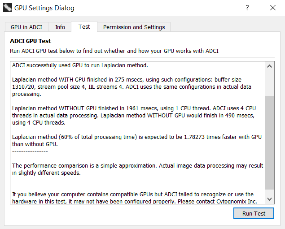The height and width of the screenshot is (229, 285).
Task: Click the scrollbar up arrow
Action: (269, 66)
